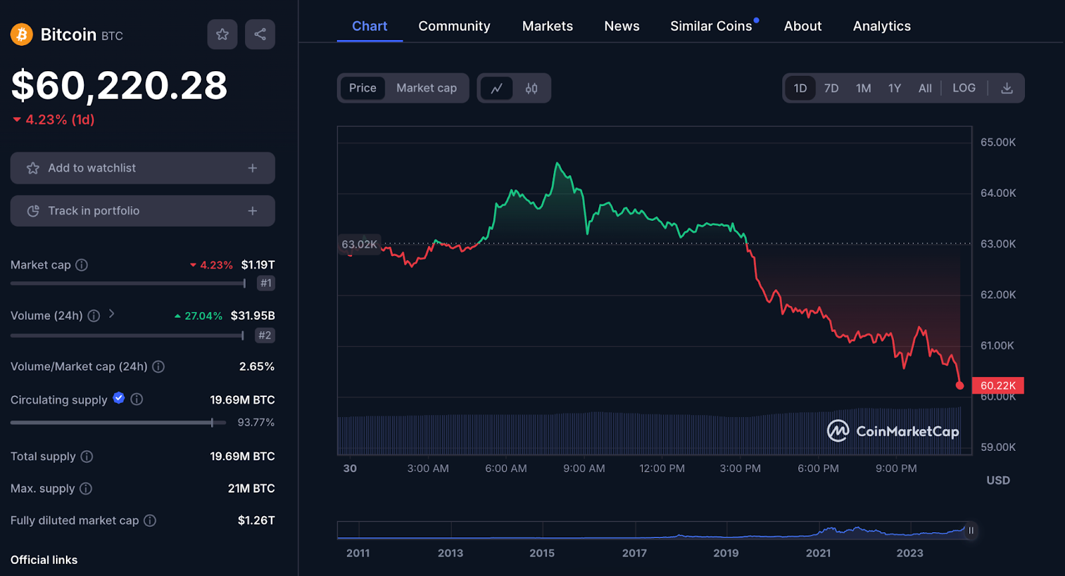Open the Chart tab
The width and height of the screenshot is (1065, 576).
(x=369, y=26)
